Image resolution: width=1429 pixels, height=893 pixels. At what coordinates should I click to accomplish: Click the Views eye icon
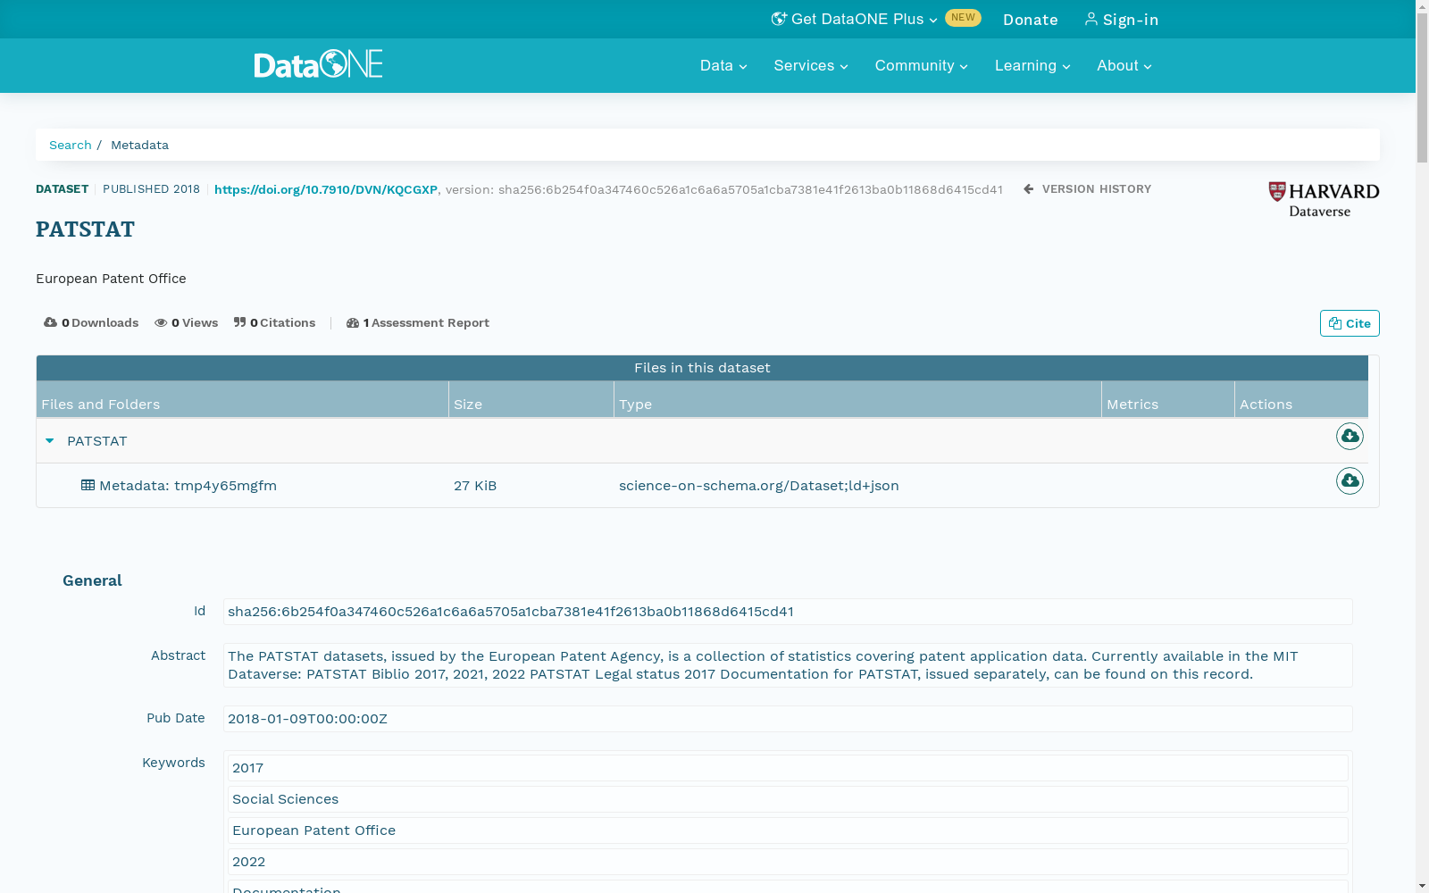[161, 322]
